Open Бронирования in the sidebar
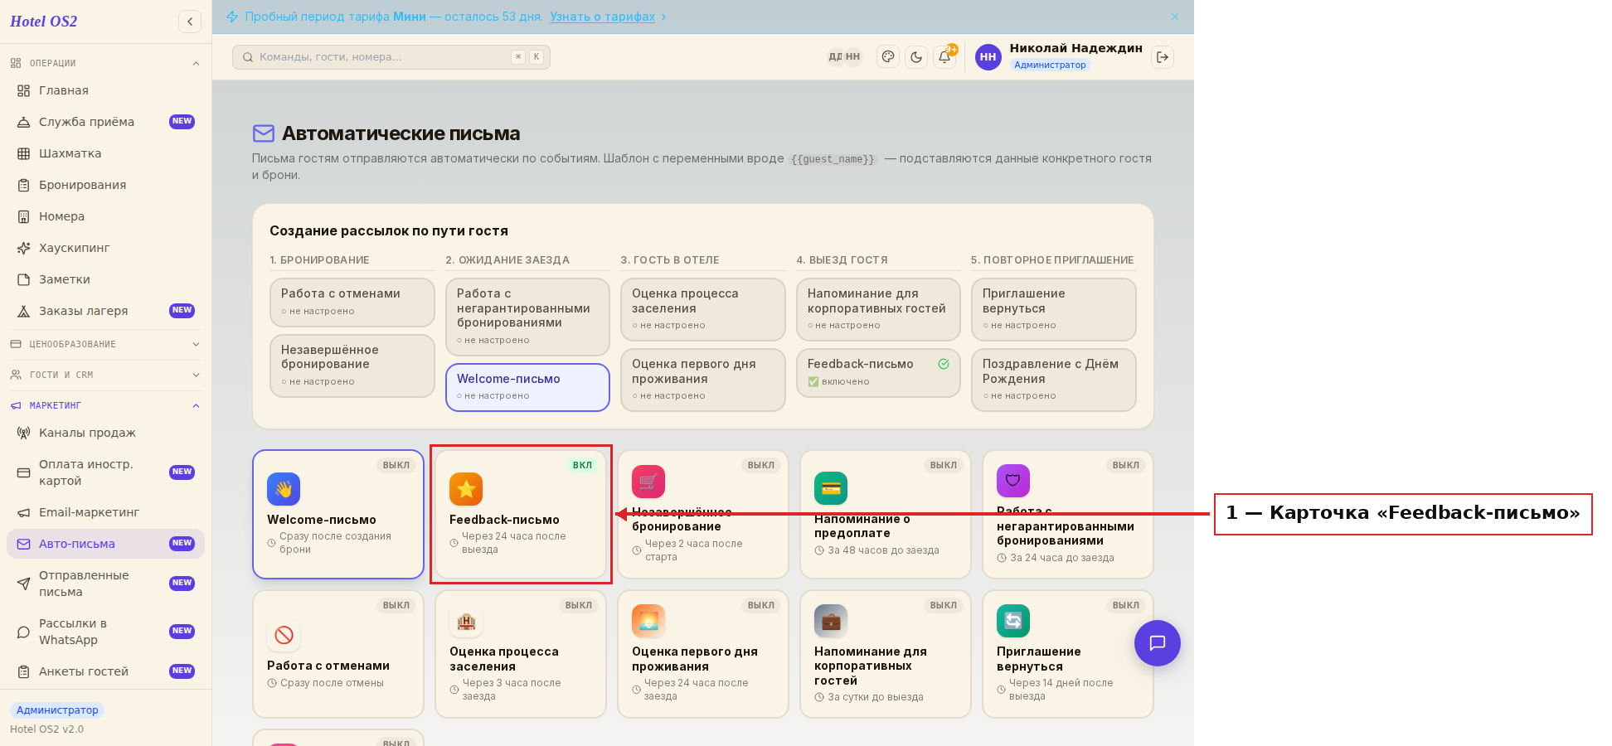The height and width of the screenshot is (746, 1612). [105, 185]
